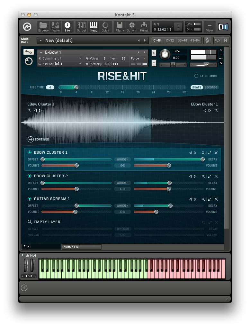
Task: Open instrument edit mode wrench icon
Action: tap(29, 52)
